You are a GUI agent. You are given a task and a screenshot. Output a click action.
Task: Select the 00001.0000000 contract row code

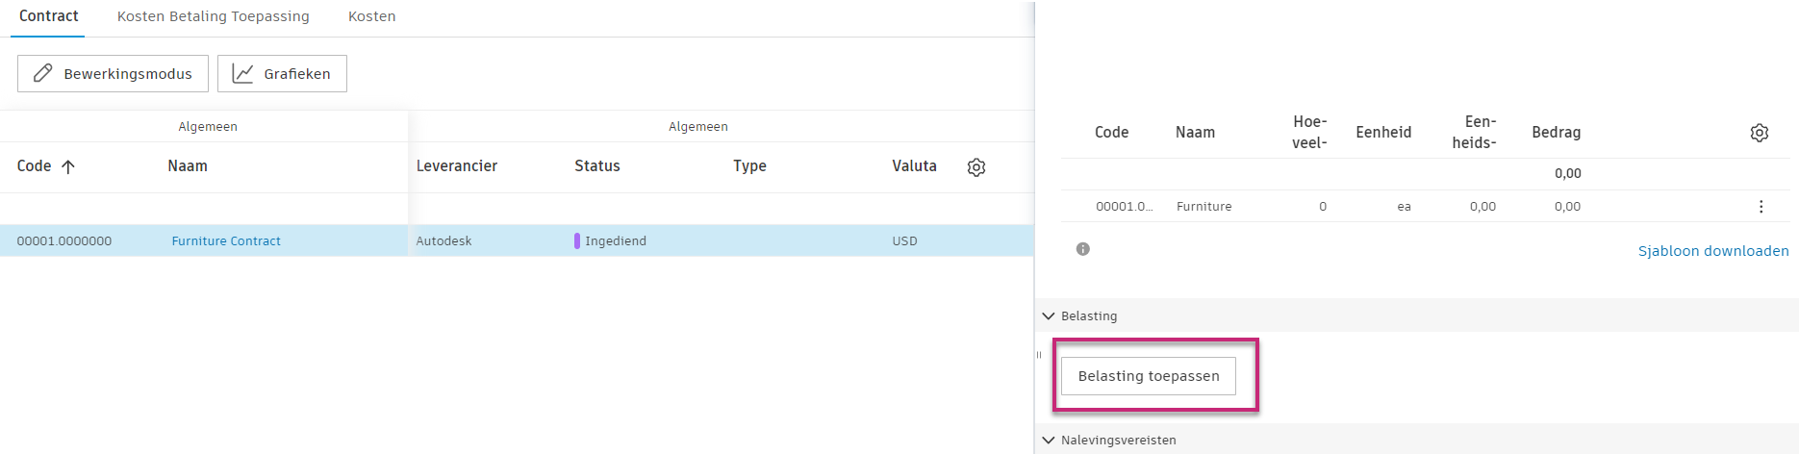pos(64,241)
